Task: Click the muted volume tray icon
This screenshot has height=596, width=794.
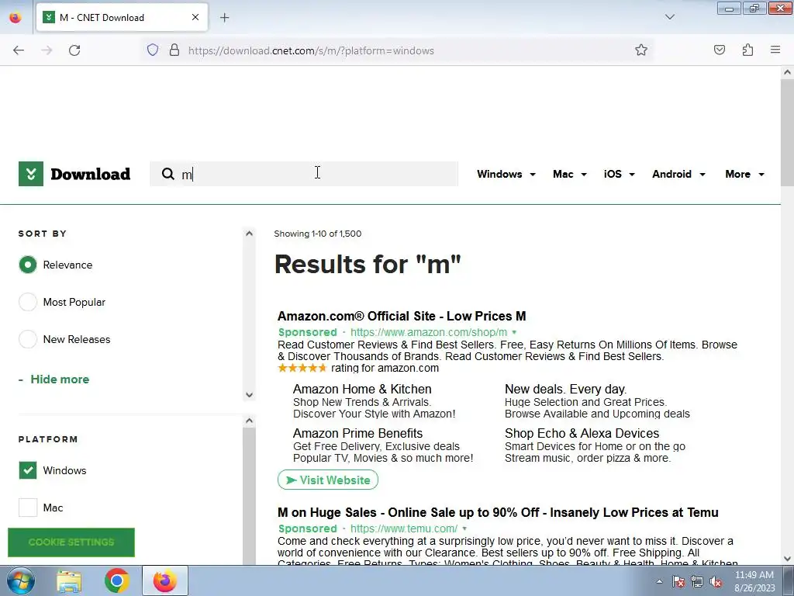Action: pos(716,581)
